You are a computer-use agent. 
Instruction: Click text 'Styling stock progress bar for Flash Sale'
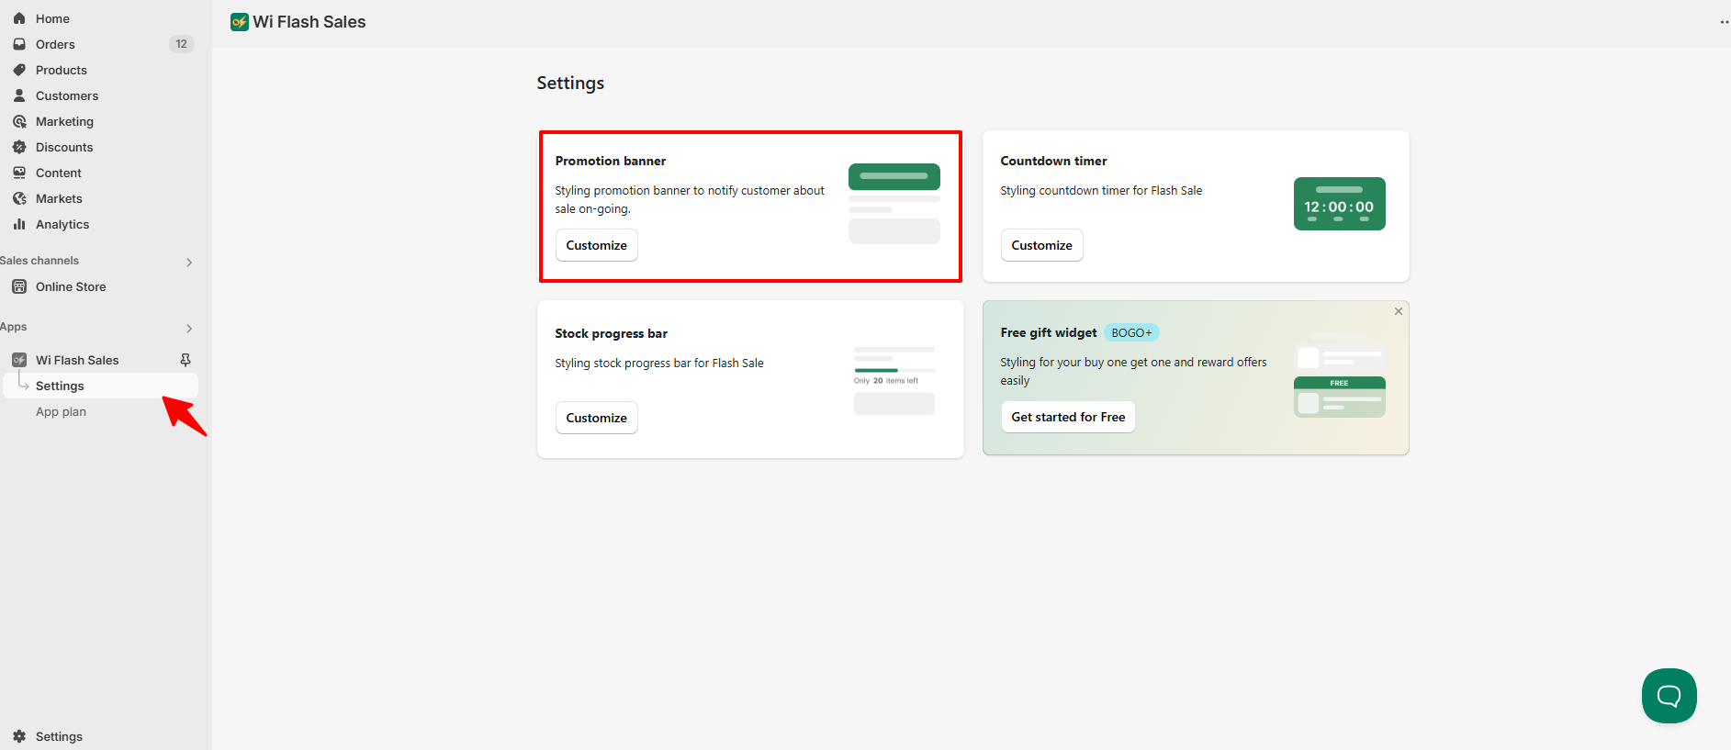pyautogui.click(x=659, y=364)
